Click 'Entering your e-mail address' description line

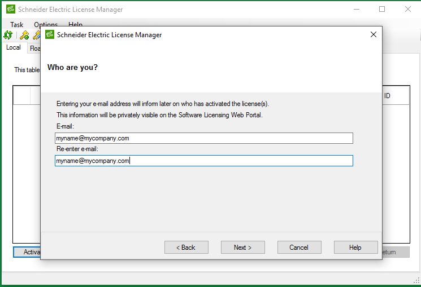(x=162, y=104)
